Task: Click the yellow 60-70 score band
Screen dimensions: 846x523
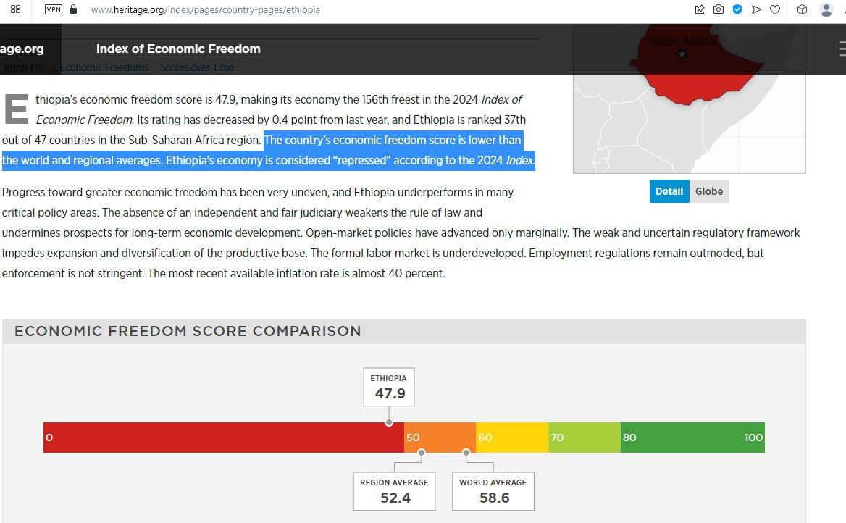Action: pos(512,438)
